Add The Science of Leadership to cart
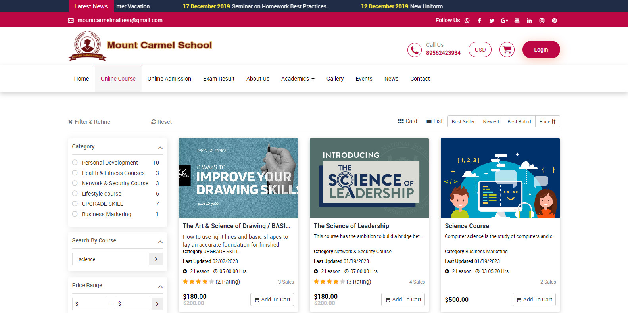The height and width of the screenshot is (313, 628). 403,300
